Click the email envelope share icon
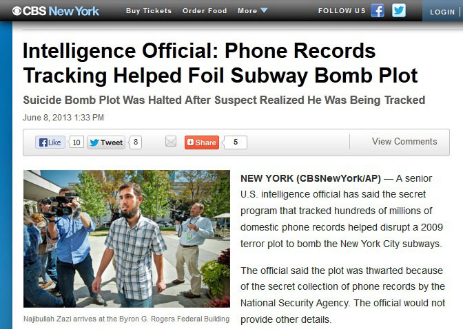Viewport: 463px width, 329px height. 171,142
